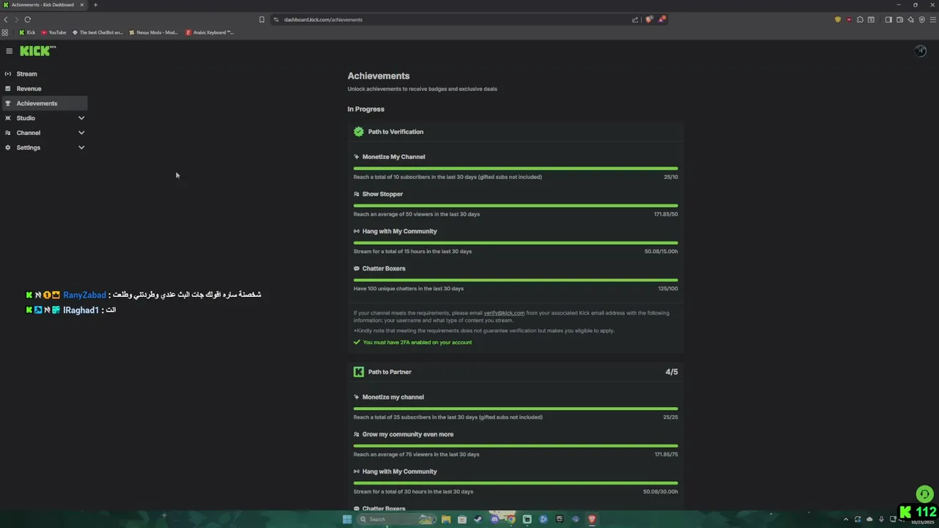Open the YouTube bookmark
Image resolution: width=939 pixels, height=528 pixels.
click(54, 32)
